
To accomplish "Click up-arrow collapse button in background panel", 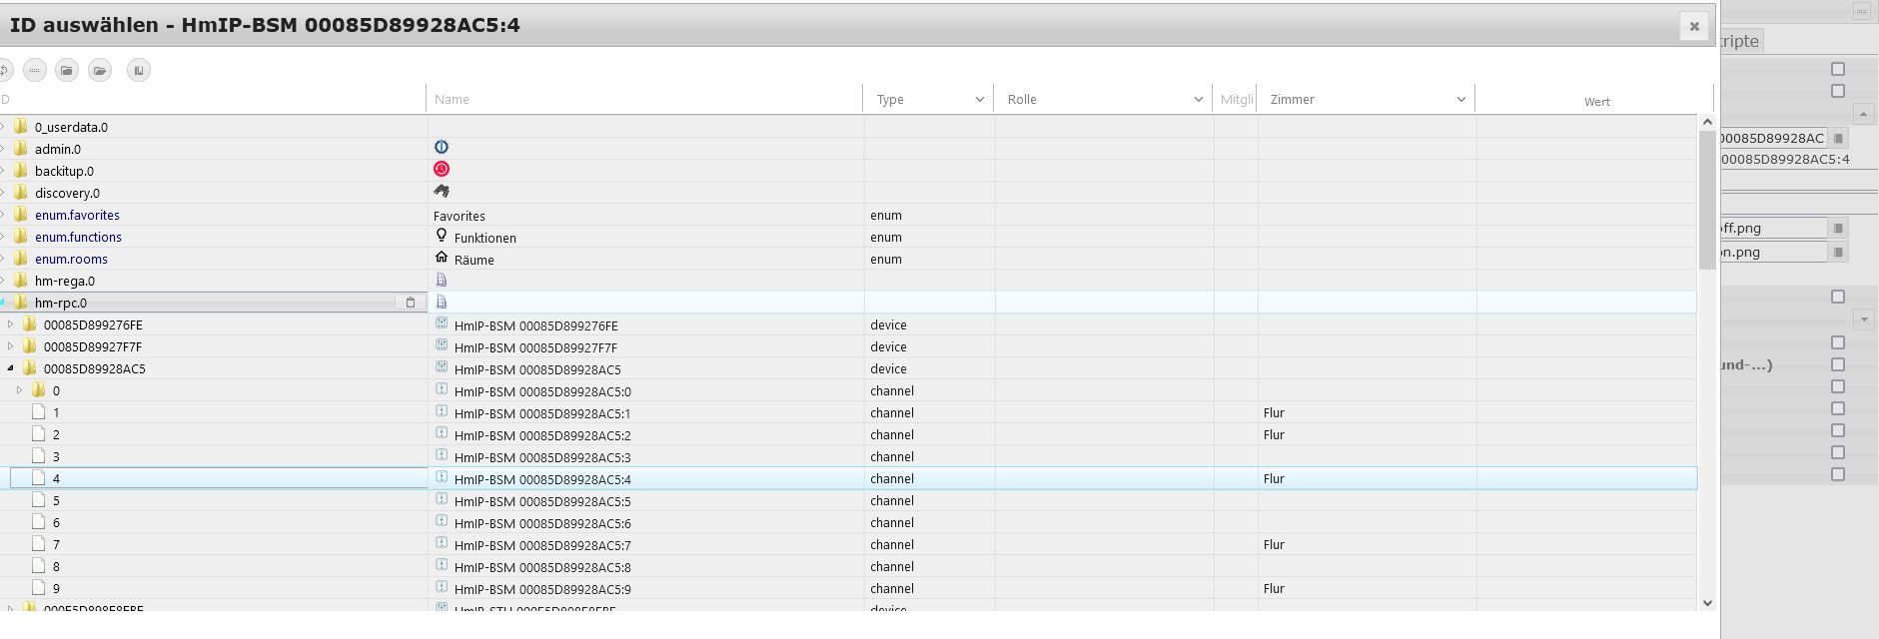I will click(x=1864, y=114).
